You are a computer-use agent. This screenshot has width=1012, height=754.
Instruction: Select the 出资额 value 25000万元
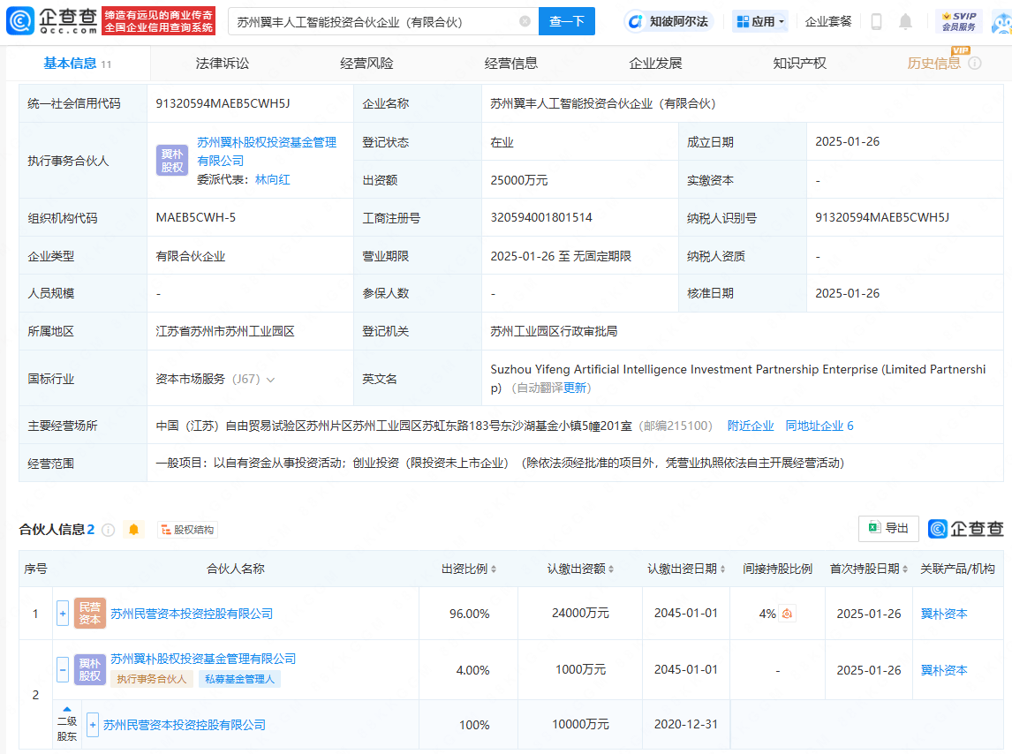point(519,180)
